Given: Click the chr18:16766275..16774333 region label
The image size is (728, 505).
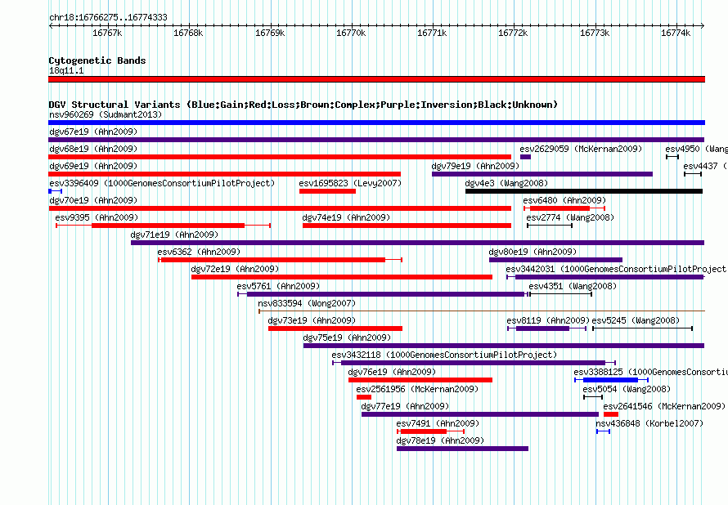Looking at the screenshot, I should pos(109,18).
